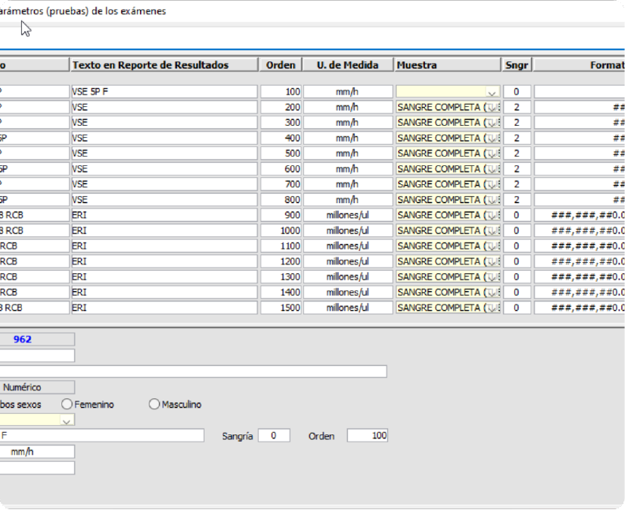Click the mm/h unit field in the lower form

pyautogui.click(x=37, y=452)
